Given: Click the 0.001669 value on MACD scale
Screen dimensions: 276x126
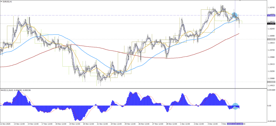Looking at the screenshot, I should [271, 90].
